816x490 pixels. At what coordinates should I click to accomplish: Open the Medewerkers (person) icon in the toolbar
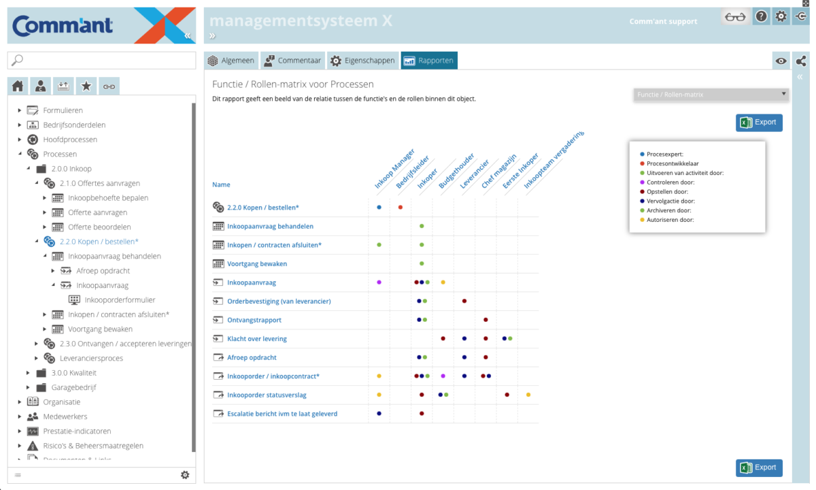40,86
